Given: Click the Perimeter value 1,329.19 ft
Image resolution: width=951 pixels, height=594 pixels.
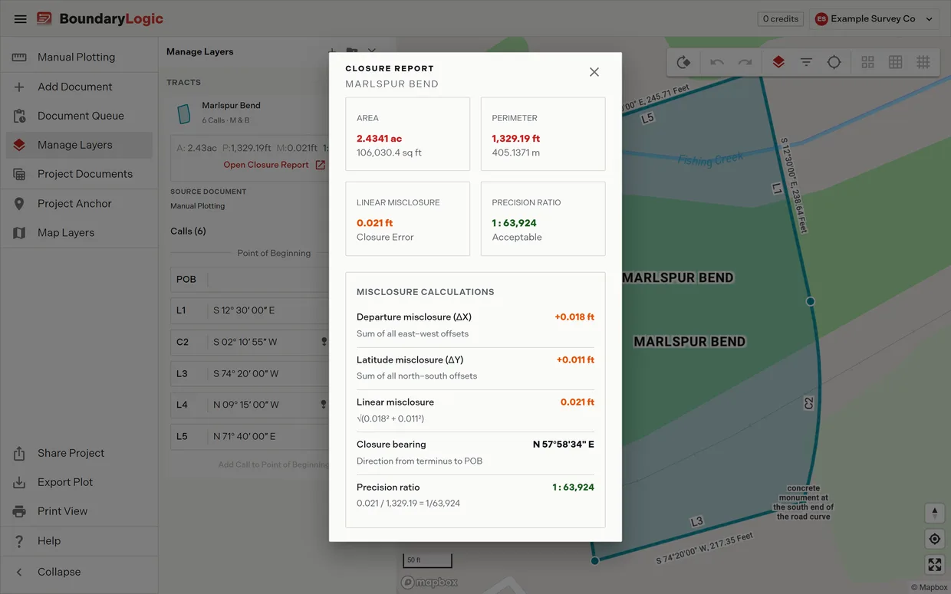Looking at the screenshot, I should (516, 139).
